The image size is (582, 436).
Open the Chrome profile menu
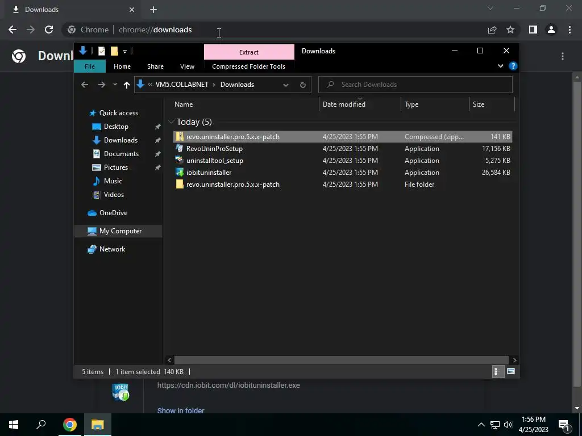tap(551, 30)
